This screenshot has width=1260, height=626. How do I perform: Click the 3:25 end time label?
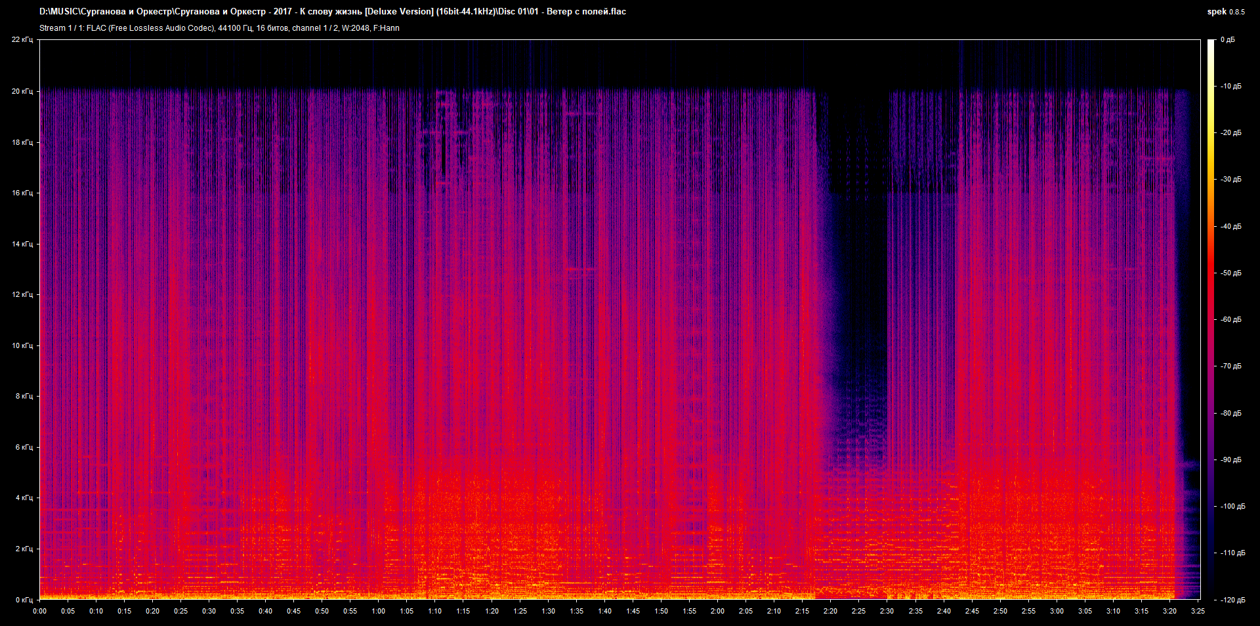pos(1198,611)
